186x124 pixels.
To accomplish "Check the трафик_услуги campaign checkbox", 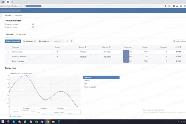I will click(x=8, y=52).
